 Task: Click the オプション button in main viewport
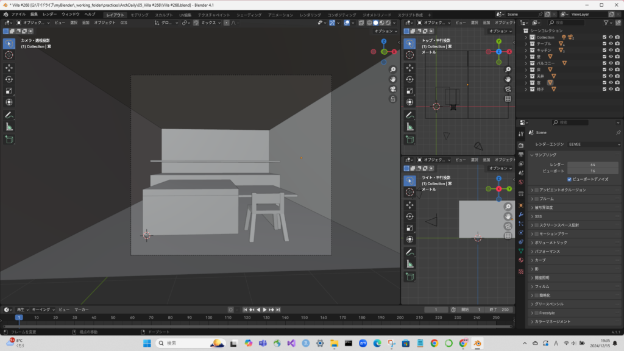(385, 30)
